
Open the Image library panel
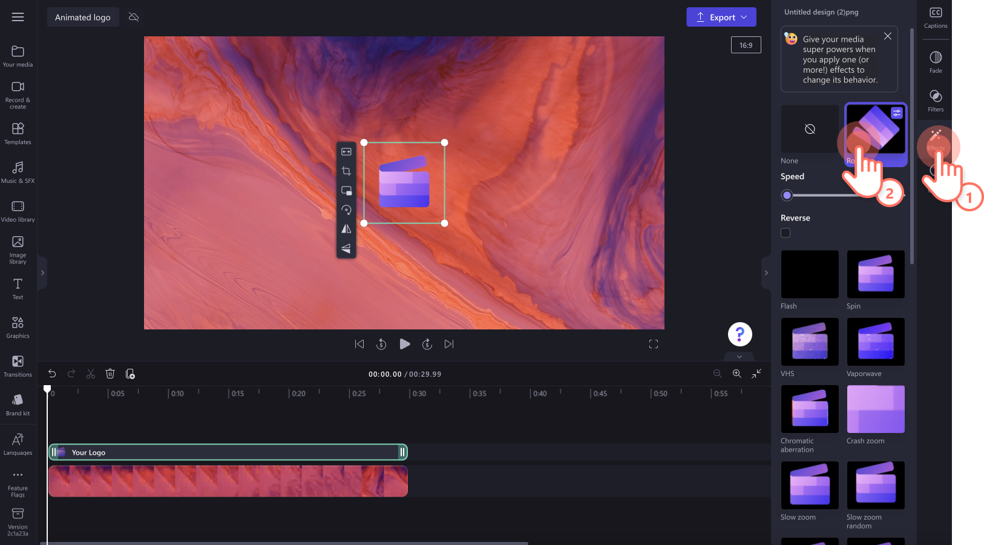pos(18,250)
